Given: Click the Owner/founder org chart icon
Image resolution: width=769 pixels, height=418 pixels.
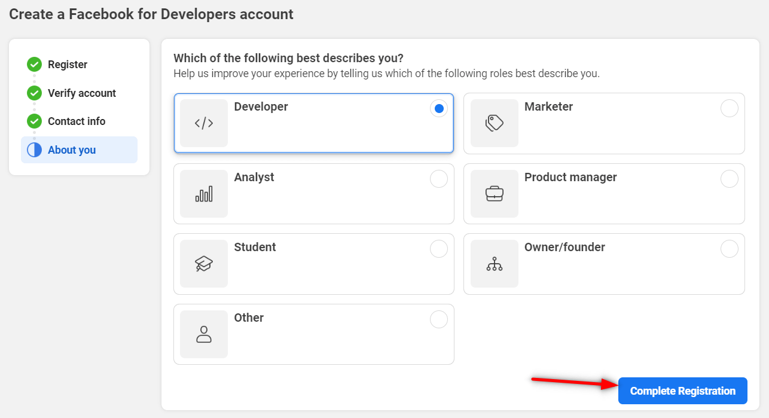Looking at the screenshot, I should (495, 264).
